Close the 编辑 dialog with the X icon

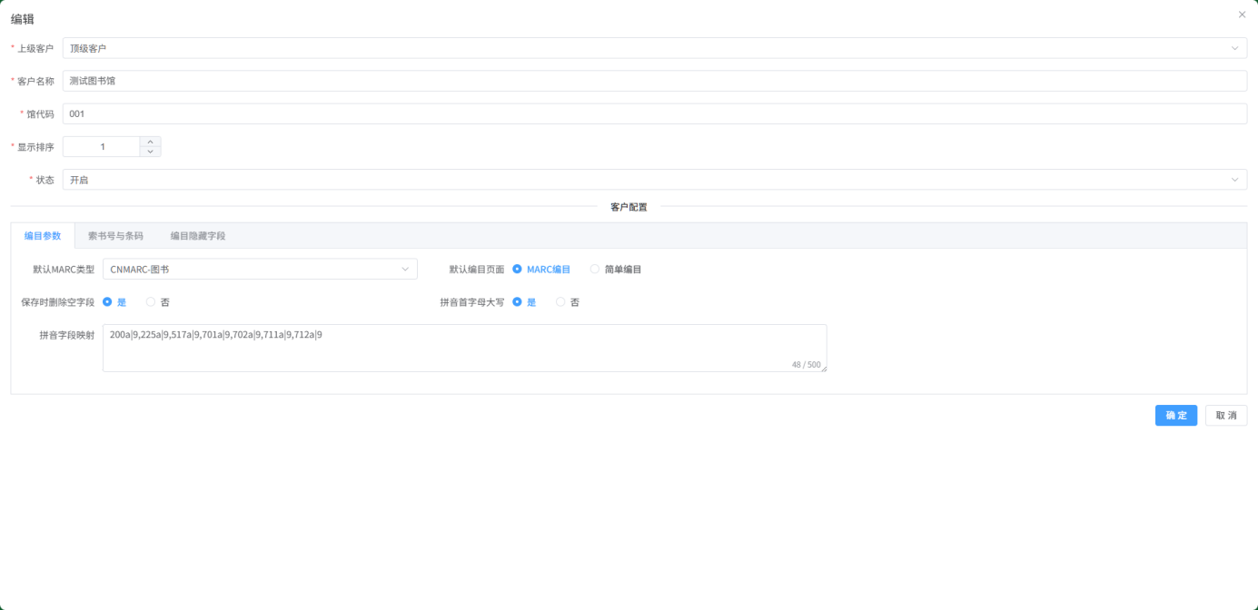(1242, 15)
